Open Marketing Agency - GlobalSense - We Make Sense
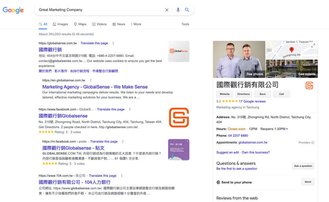 point(95,87)
